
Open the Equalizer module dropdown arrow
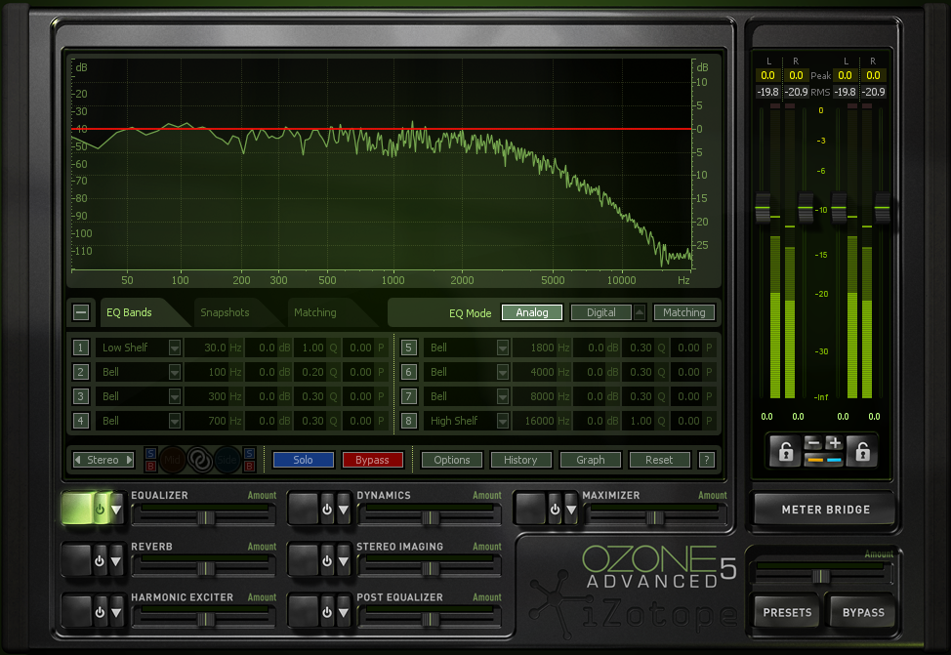(x=116, y=511)
